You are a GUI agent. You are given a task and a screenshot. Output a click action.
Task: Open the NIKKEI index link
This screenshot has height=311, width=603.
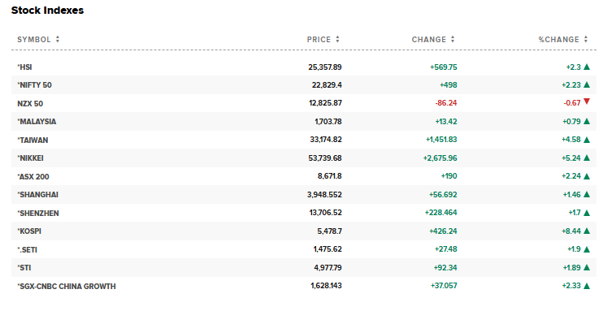point(30,158)
